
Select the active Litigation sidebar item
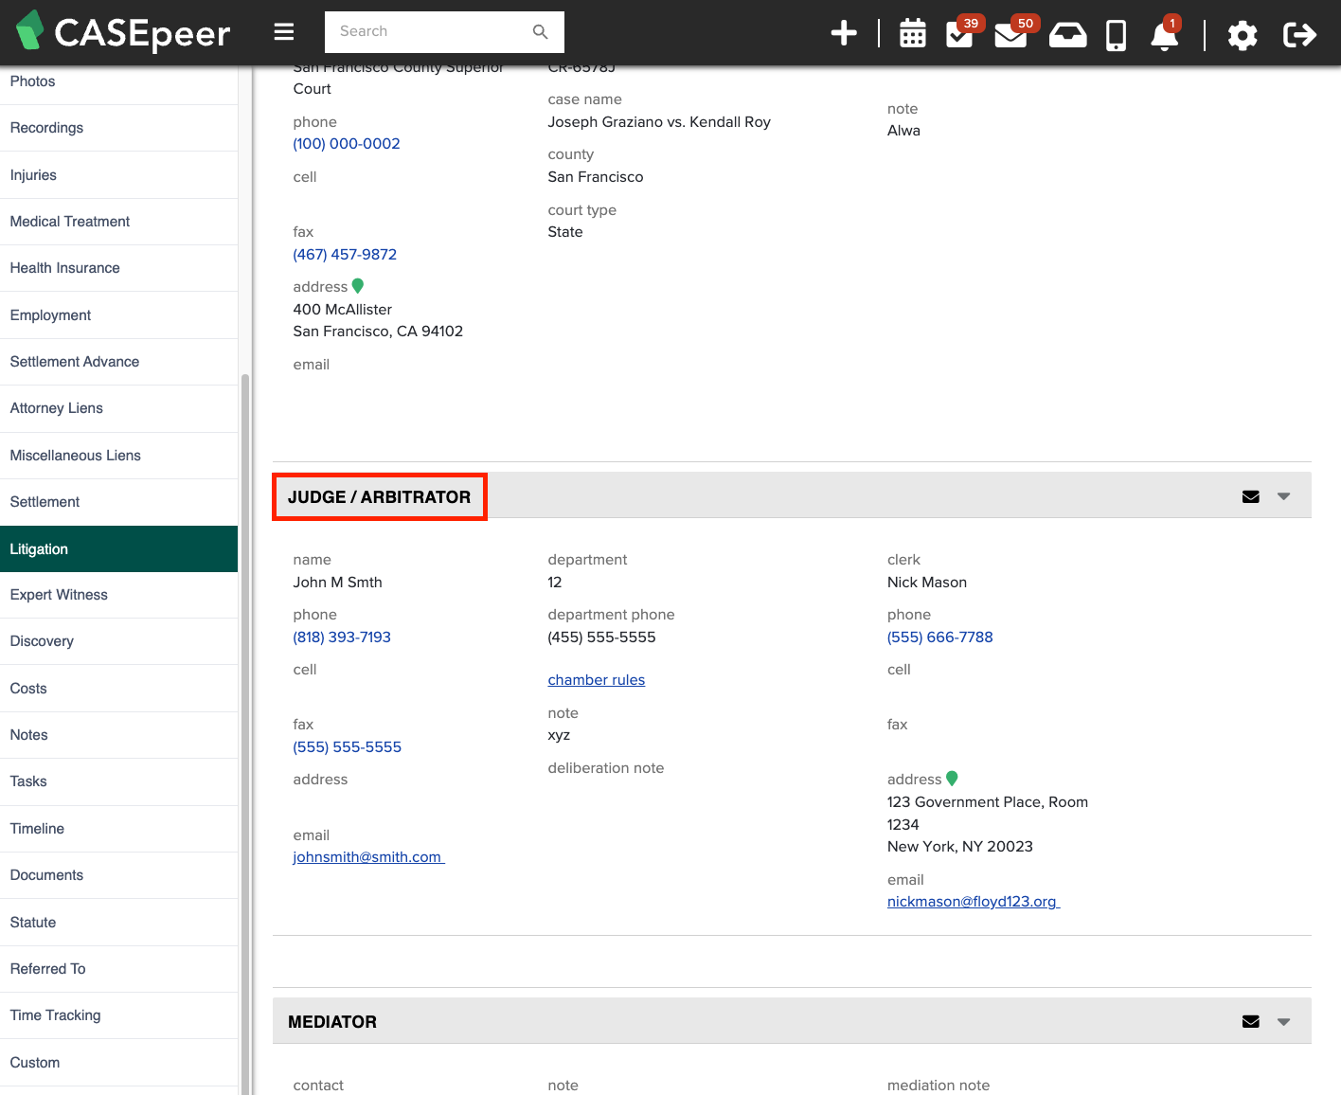pos(118,549)
